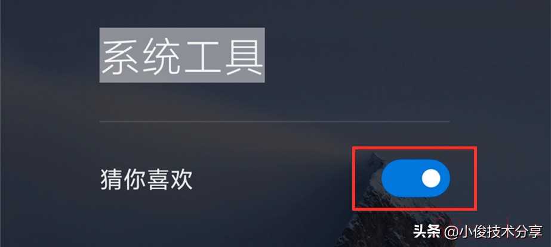Click the 欢 character of the label
This screenshot has height=247, width=551.
click(x=181, y=179)
